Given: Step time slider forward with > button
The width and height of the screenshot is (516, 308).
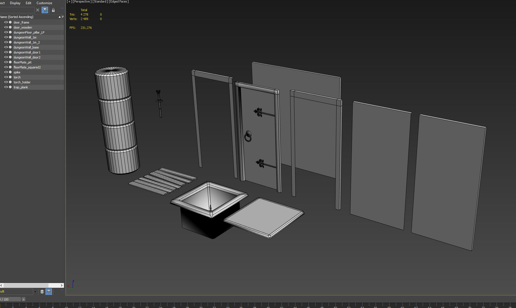Looking at the screenshot, I should 24,299.
